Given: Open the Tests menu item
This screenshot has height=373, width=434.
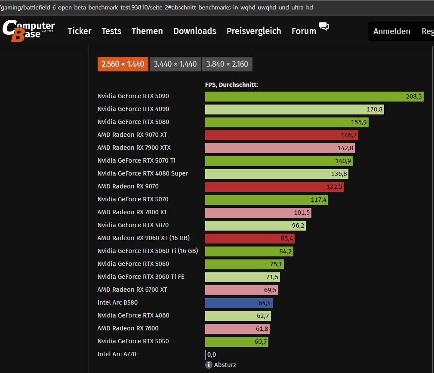Looking at the screenshot, I should [x=111, y=31].
